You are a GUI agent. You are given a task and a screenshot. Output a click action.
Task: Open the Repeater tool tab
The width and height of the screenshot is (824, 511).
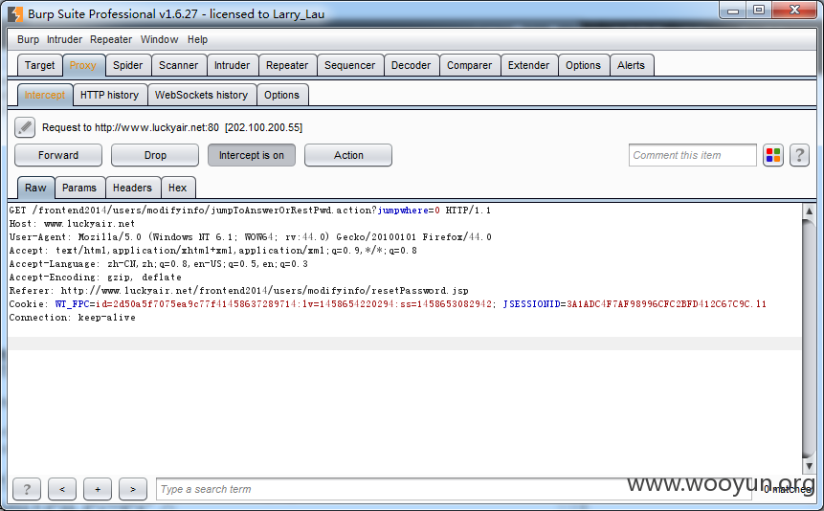[x=287, y=65]
